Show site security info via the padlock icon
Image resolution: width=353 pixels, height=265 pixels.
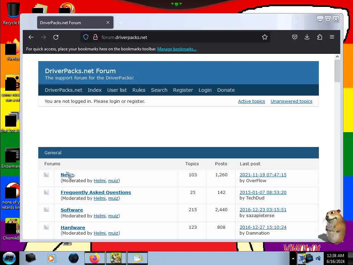pyautogui.click(x=95, y=37)
